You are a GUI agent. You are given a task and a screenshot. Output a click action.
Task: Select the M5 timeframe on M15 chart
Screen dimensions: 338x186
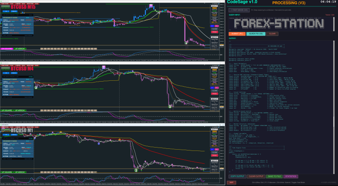[x=82, y=49]
